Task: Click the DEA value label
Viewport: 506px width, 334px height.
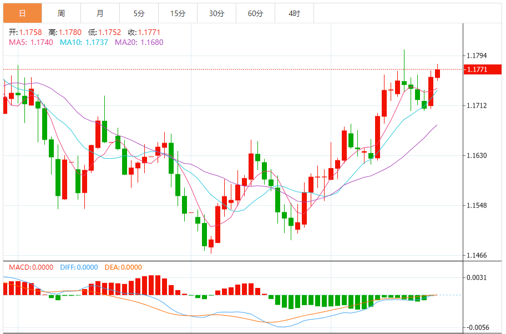Action: coord(122,267)
